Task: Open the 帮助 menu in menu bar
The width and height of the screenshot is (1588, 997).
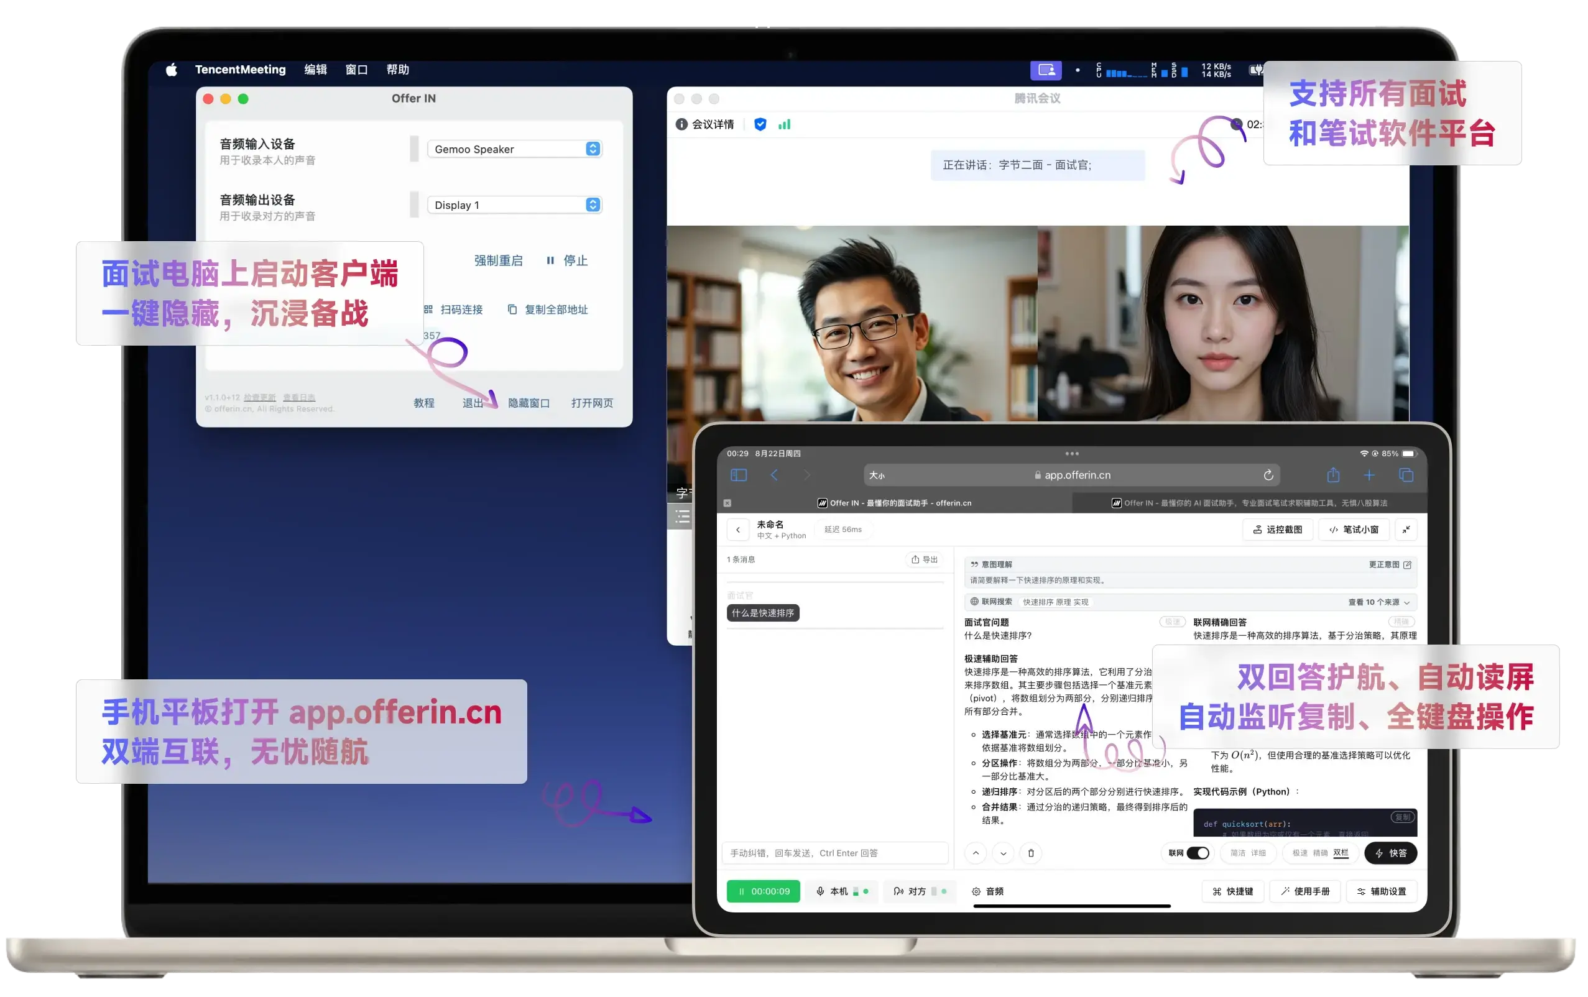Action: tap(398, 69)
